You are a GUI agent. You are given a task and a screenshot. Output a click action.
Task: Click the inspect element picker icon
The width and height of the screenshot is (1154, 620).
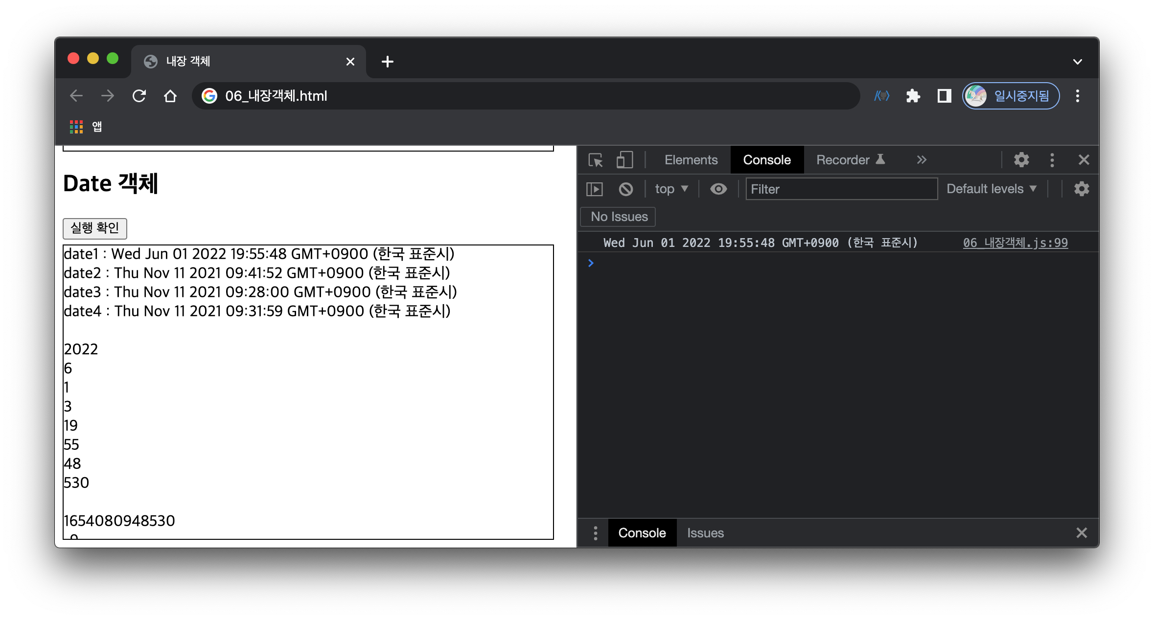pos(596,160)
